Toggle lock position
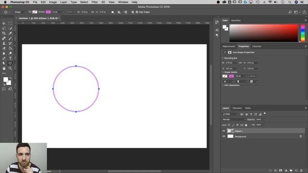Image resolution: width=308 pixels, height=173 pixels. point(237,125)
